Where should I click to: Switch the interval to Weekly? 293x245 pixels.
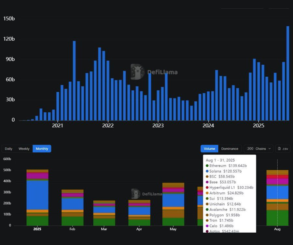click(x=24, y=149)
